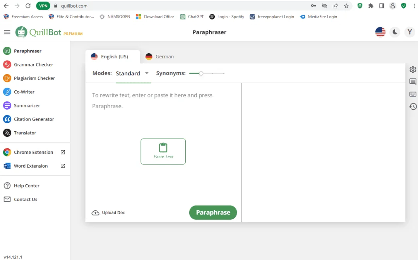Screen dimensions: 418x260
Task: Open the share page icon in address bar
Action: point(335,6)
